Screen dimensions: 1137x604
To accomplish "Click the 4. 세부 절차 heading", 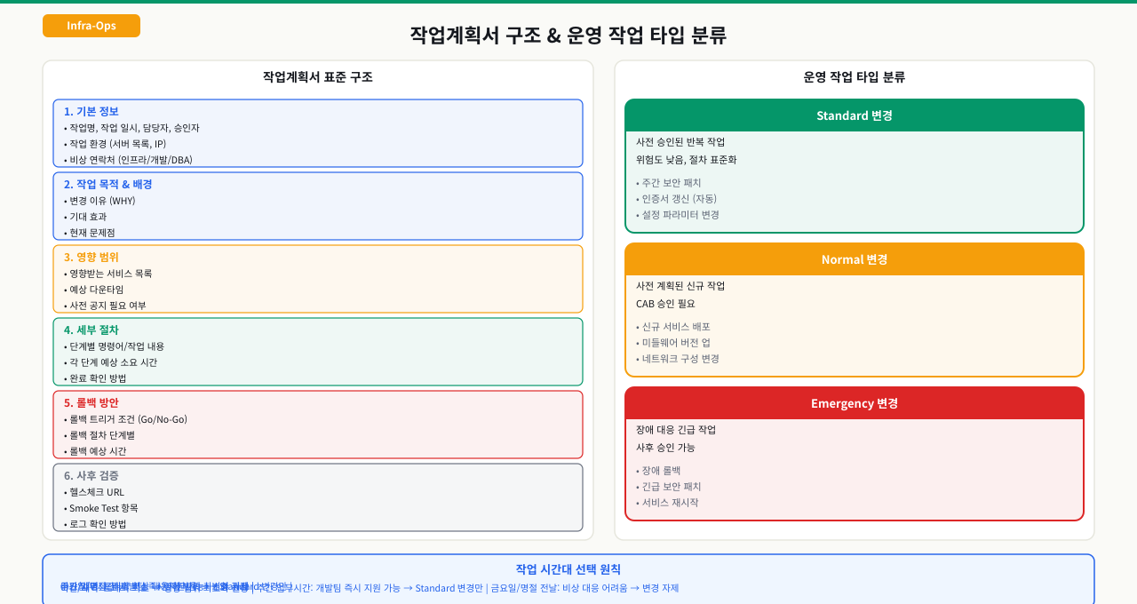I will (x=91, y=330).
